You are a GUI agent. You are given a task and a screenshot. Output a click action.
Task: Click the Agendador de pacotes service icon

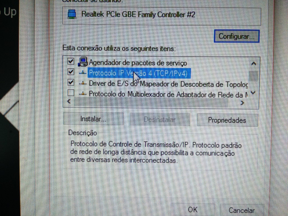click(83, 62)
